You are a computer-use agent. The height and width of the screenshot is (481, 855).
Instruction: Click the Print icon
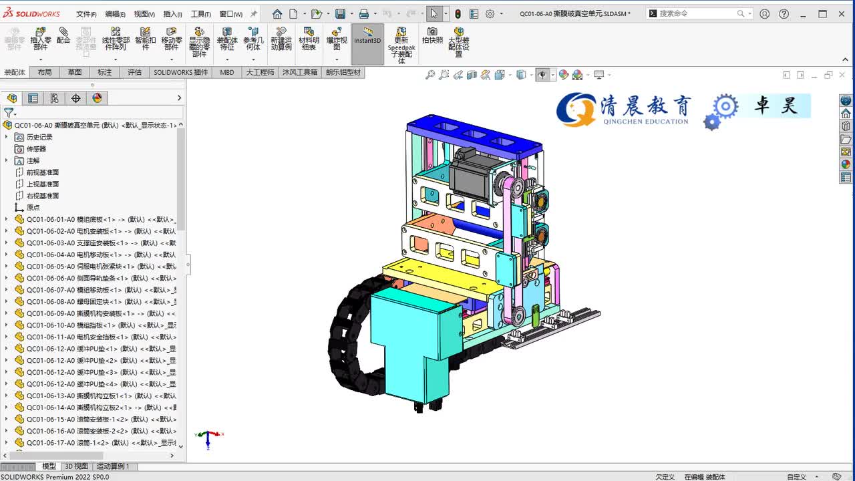(x=363, y=13)
